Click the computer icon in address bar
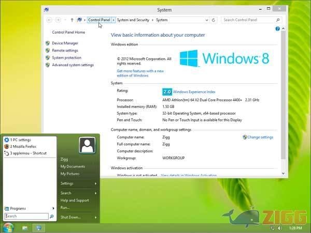Viewport: 311px width, 233px height. point(79,20)
